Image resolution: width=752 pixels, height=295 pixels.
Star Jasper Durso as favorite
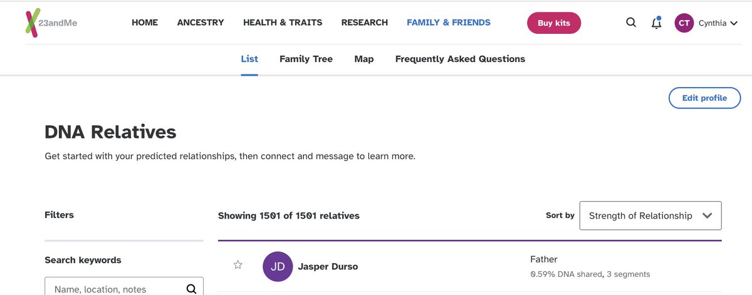tap(238, 265)
